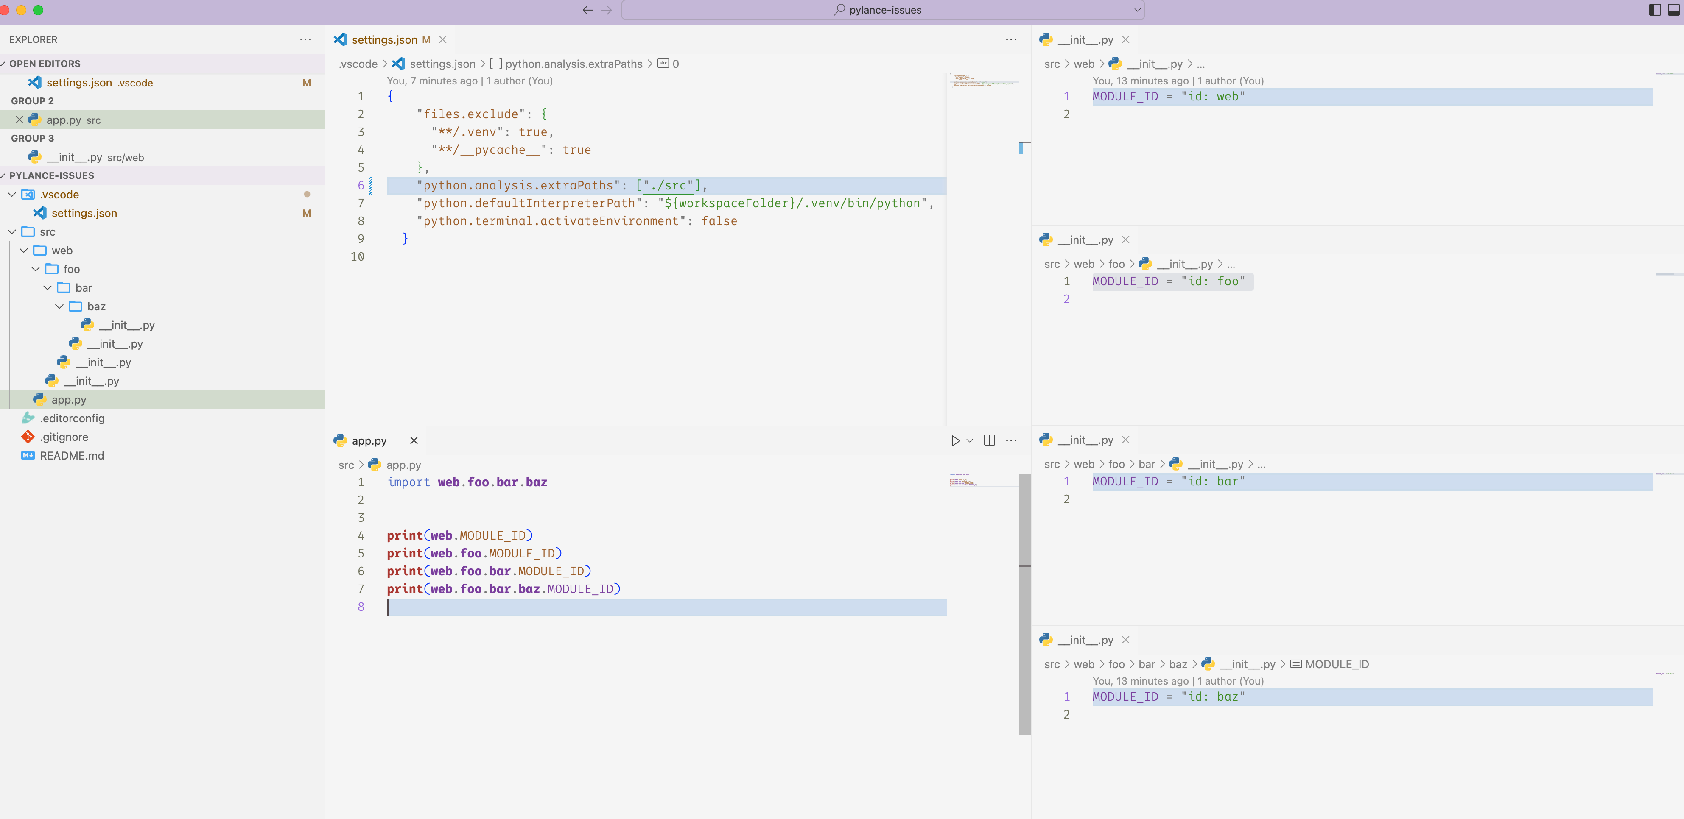
Task: Open more actions for app.py editor group
Action: point(1011,441)
